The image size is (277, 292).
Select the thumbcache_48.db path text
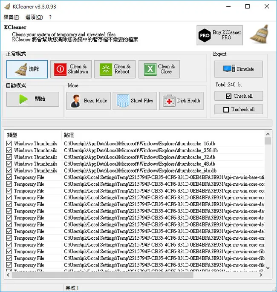click(139, 164)
